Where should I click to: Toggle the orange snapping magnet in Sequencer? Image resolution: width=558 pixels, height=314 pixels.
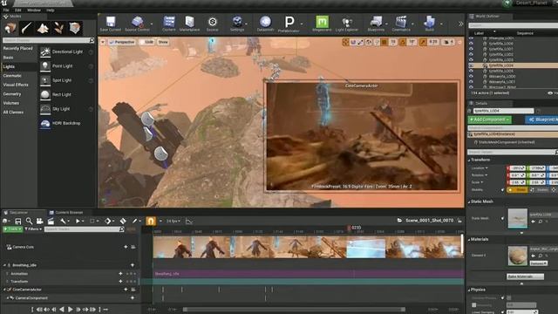pos(151,221)
